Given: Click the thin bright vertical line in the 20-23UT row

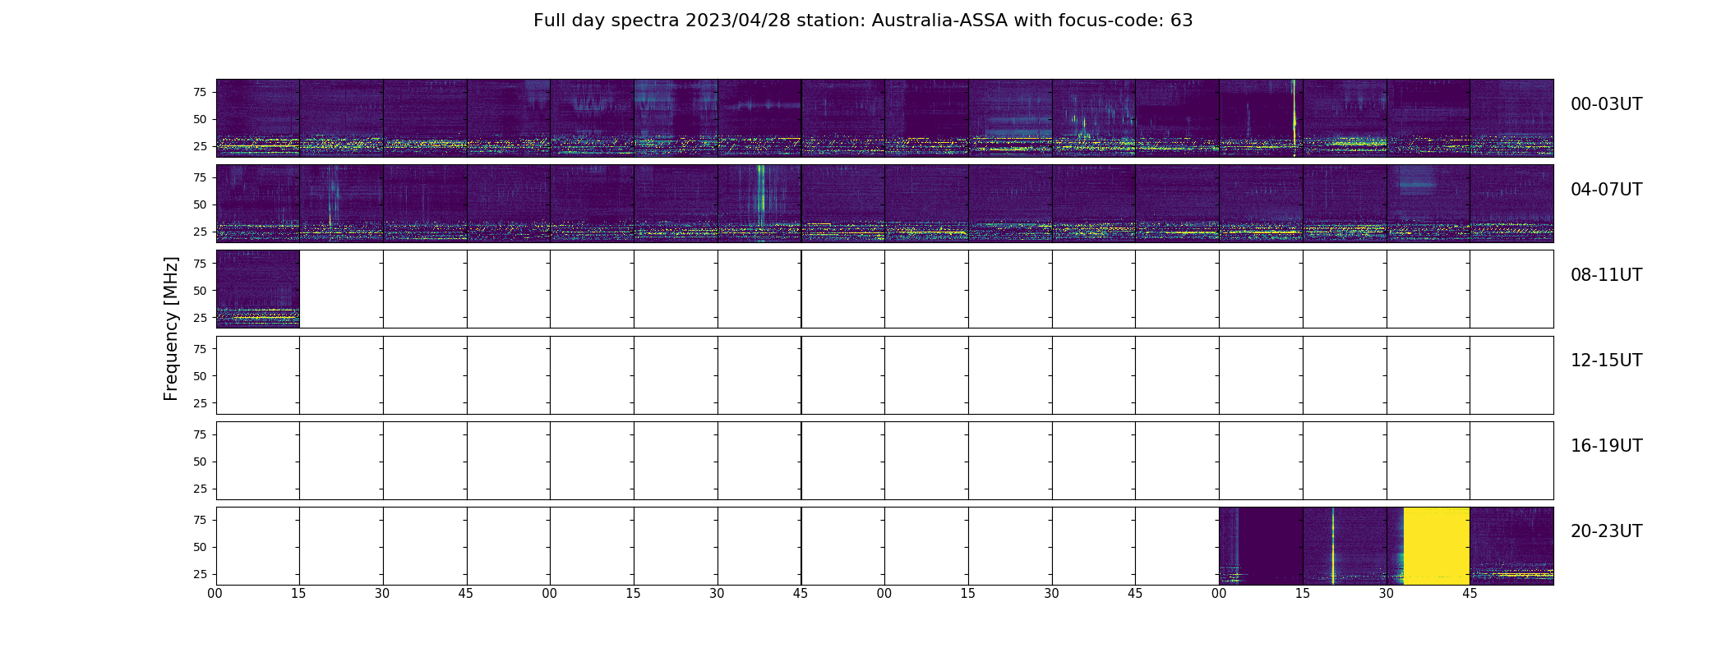Looking at the screenshot, I should 1333,546.
